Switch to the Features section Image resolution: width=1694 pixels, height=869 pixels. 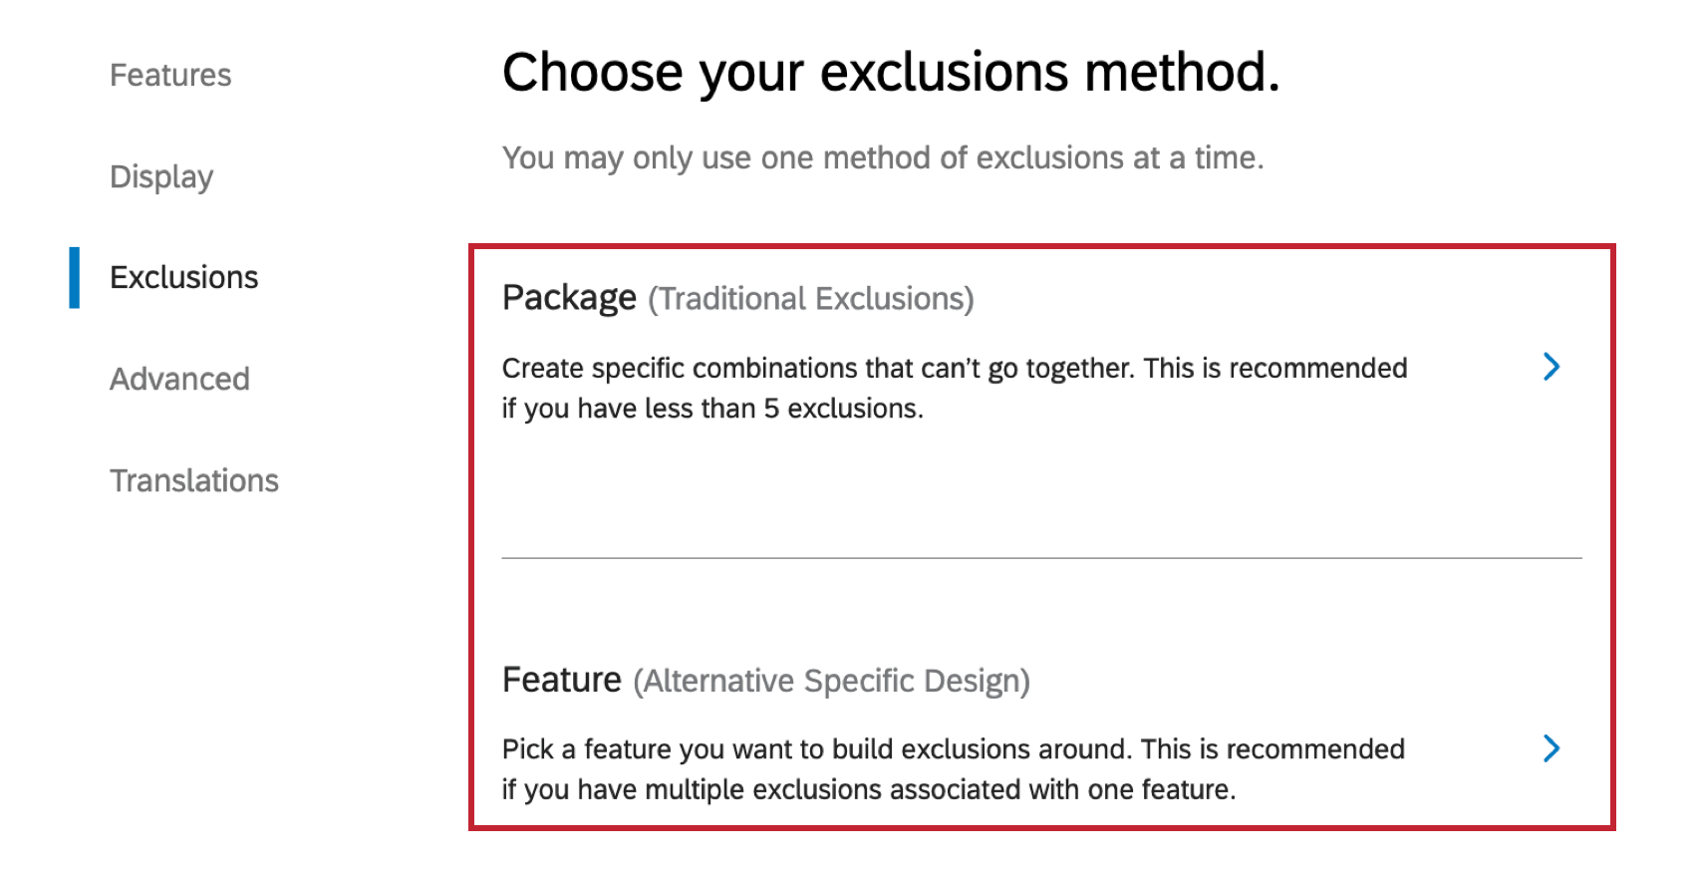tap(170, 75)
